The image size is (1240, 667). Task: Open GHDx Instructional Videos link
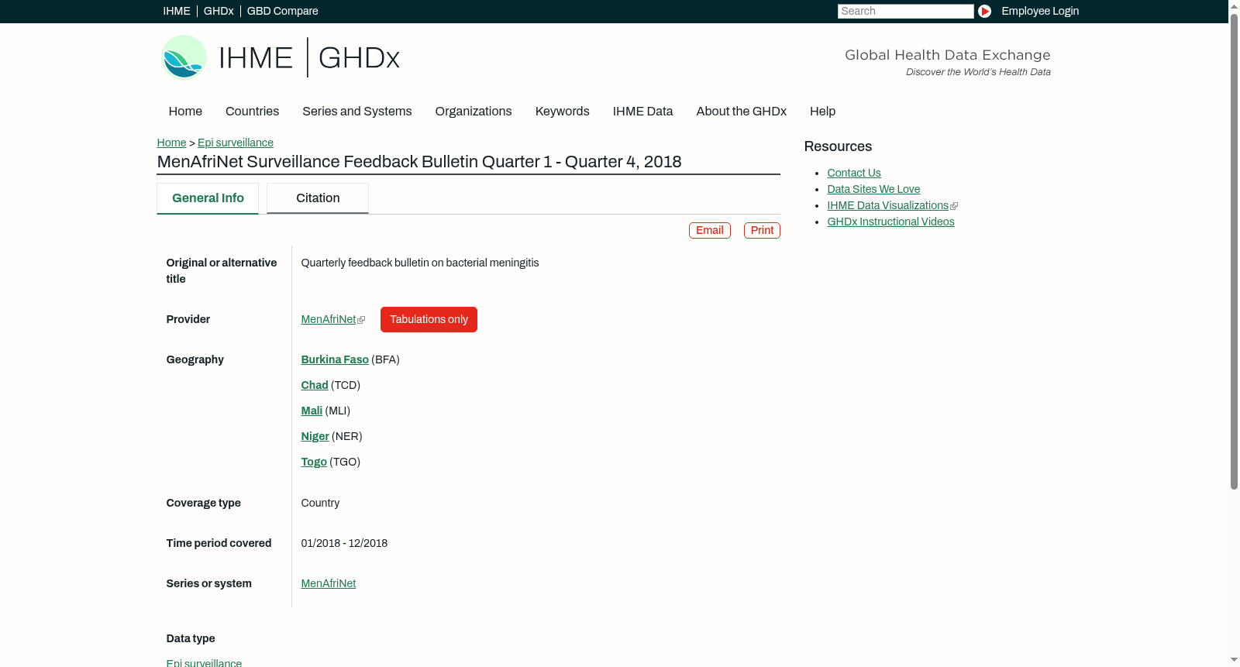(x=890, y=222)
